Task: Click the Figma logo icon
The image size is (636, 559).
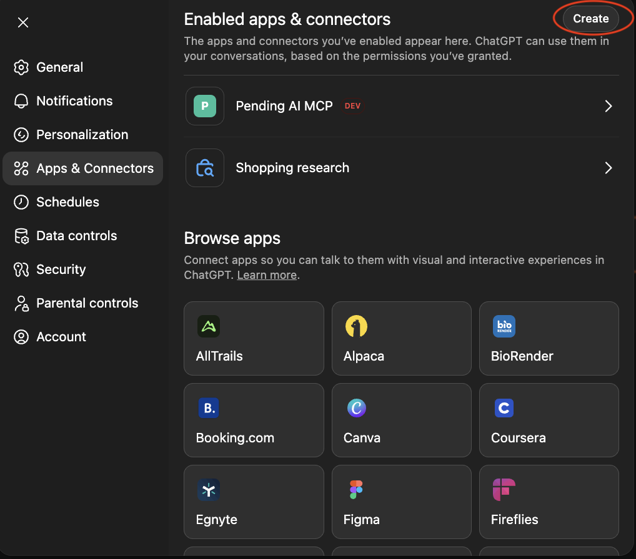Action: click(356, 490)
